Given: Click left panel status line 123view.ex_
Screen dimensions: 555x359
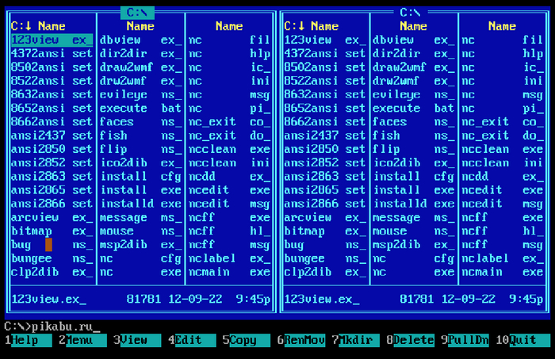Looking at the screenshot, I should tap(141, 300).
